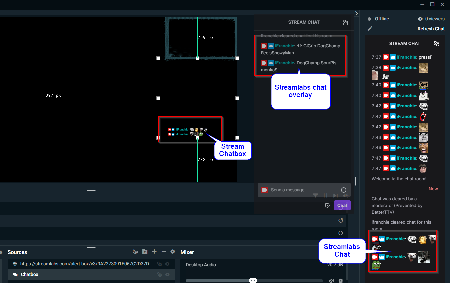Add a new source with the plus icon
Screen dimensions: 450x283
[x=154, y=252]
